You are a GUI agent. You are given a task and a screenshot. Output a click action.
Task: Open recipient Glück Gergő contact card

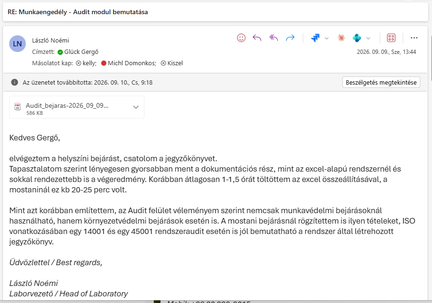(x=81, y=52)
